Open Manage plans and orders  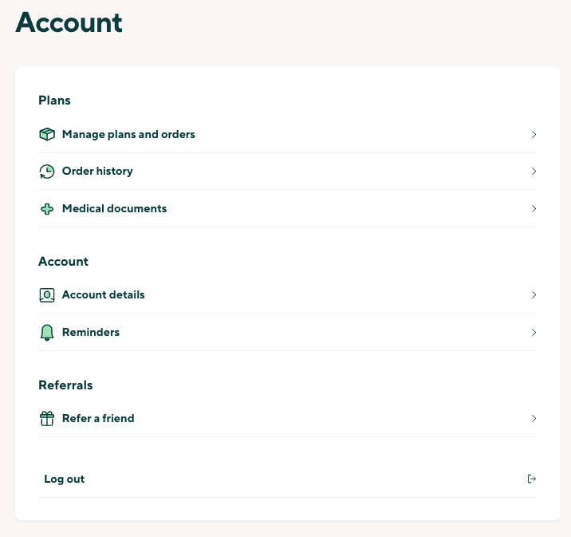pyautogui.click(x=128, y=134)
